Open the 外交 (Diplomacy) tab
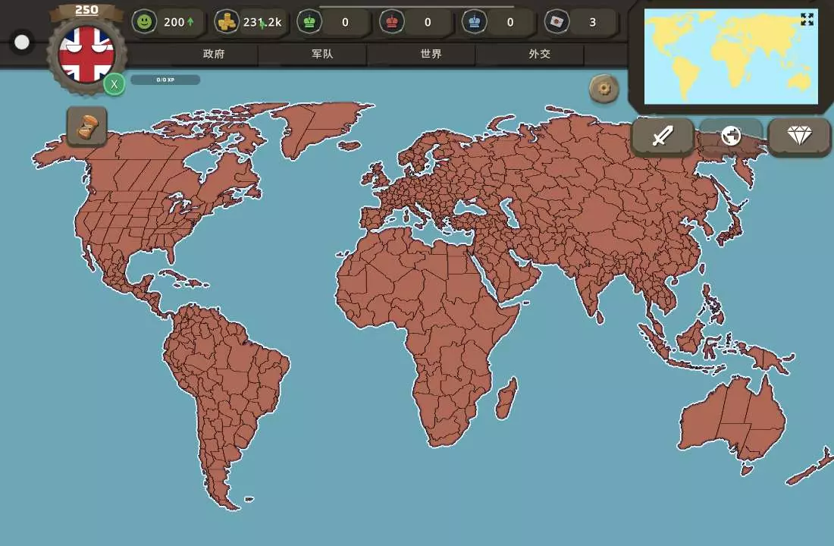Image resolution: width=834 pixels, height=546 pixels. (x=539, y=55)
